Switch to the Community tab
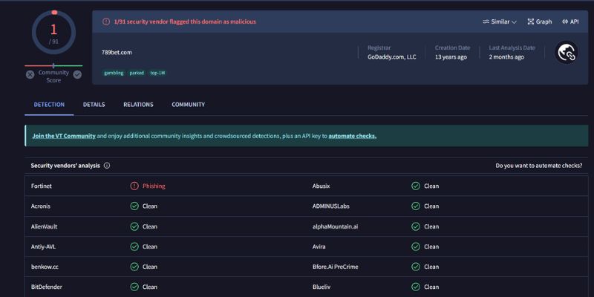Image resolution: width=594 pixels, height=297 pixels. [189, 105]
